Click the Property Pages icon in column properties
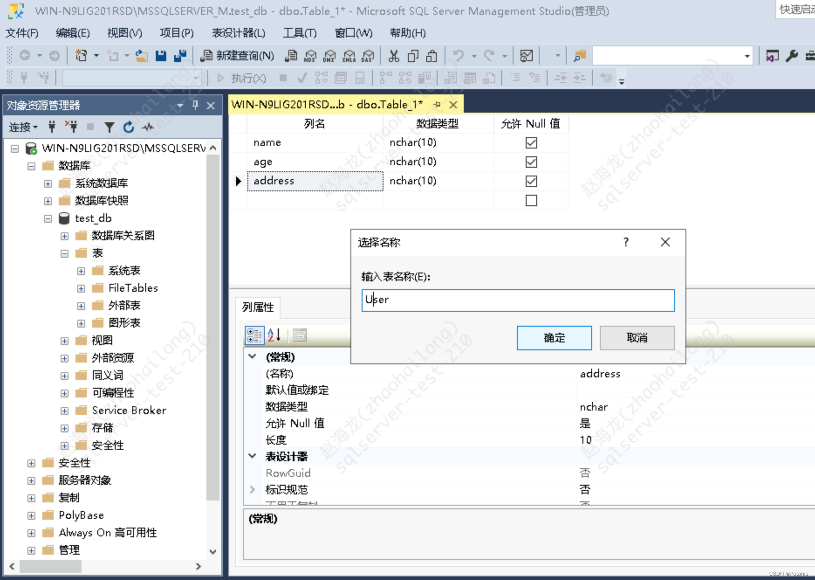815x580 pixels. [300, 335]
